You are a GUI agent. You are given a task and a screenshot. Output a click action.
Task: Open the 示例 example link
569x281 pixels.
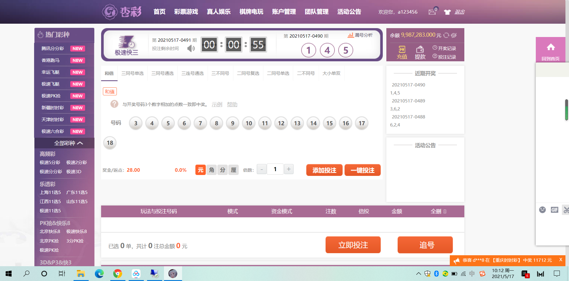click(x=217, y=105)
